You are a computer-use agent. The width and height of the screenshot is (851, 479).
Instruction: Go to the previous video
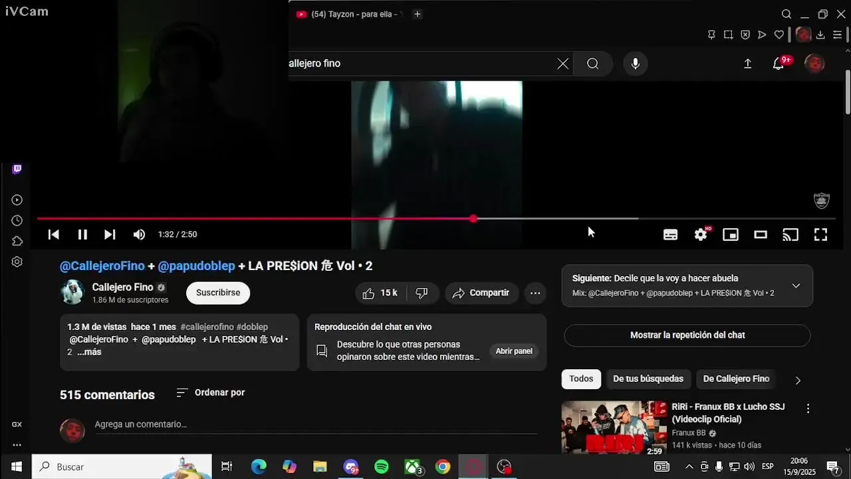point(54,234)
